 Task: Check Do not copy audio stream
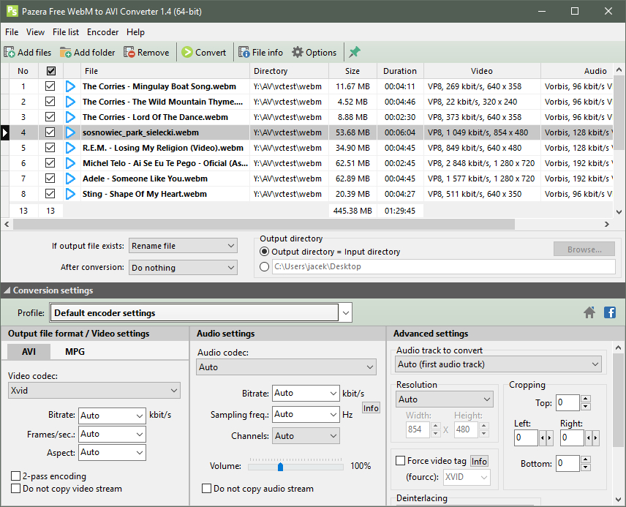point(206,488)
